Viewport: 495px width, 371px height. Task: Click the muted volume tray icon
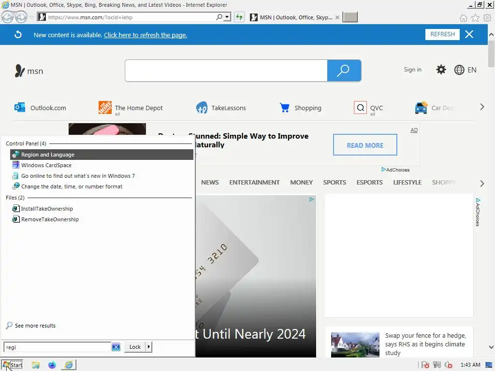click(448, 365)
